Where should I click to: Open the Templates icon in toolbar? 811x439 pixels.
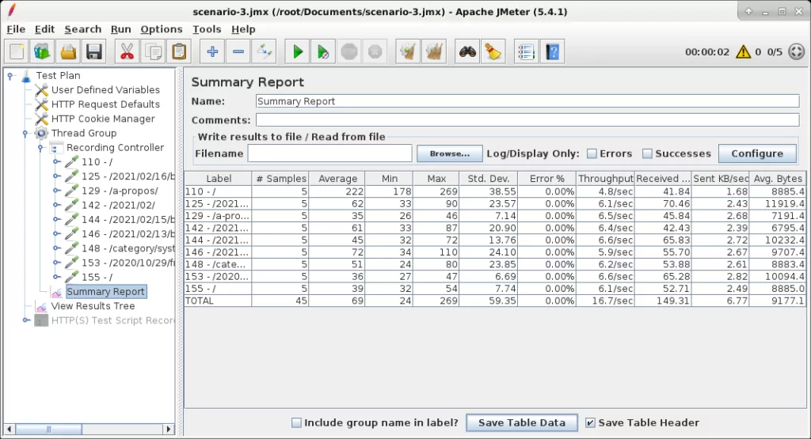(42, 51)
